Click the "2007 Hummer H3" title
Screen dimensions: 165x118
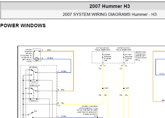(110, 6)
